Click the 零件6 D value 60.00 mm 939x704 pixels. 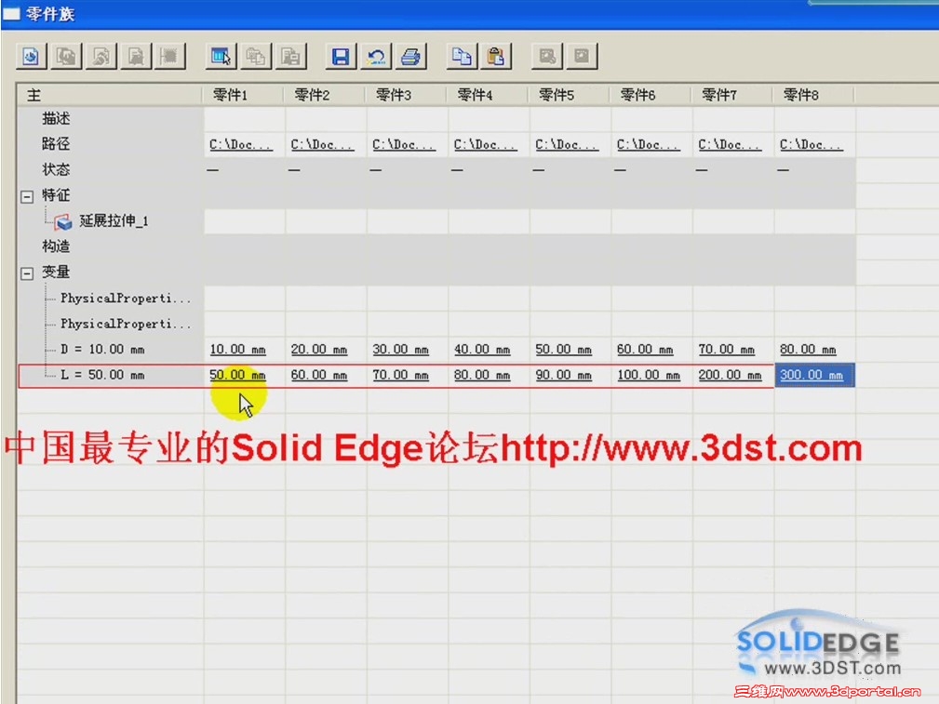645,350
